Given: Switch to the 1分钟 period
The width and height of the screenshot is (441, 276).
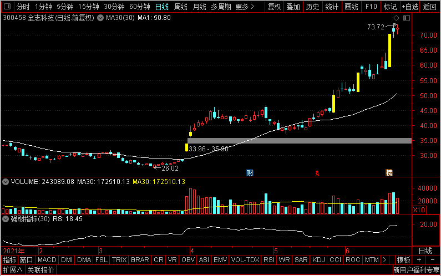Looking at the screenshot, I should click(43, 7).
